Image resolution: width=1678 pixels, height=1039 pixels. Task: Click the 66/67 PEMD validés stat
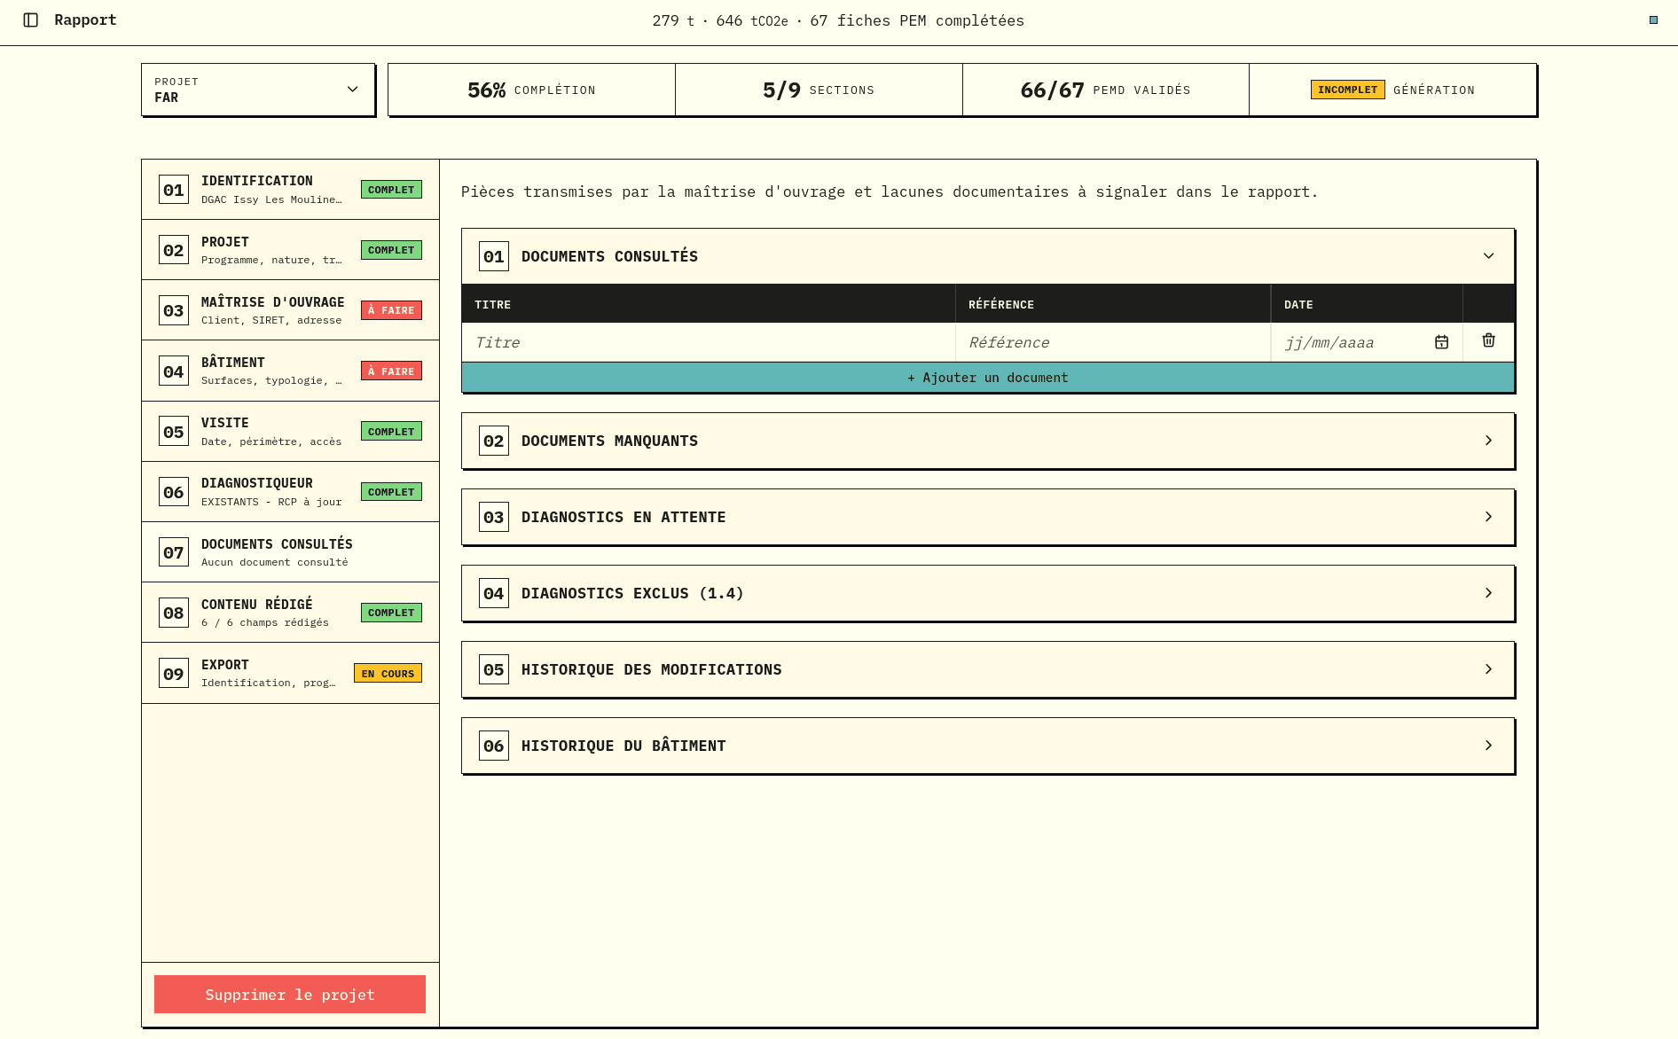pos(1106,90)
